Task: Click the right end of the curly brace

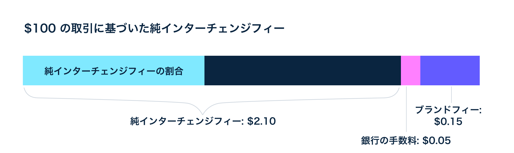Action: [398, 91]
